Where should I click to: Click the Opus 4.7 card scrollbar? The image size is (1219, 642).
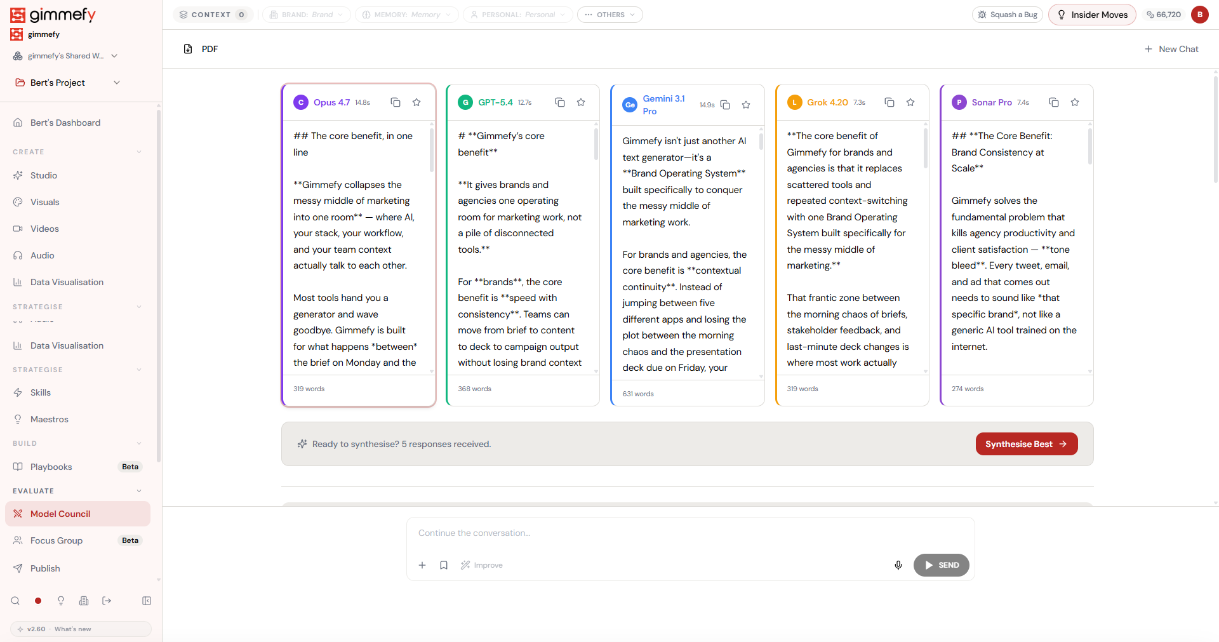pyautogui.click(x=432, y=150)
